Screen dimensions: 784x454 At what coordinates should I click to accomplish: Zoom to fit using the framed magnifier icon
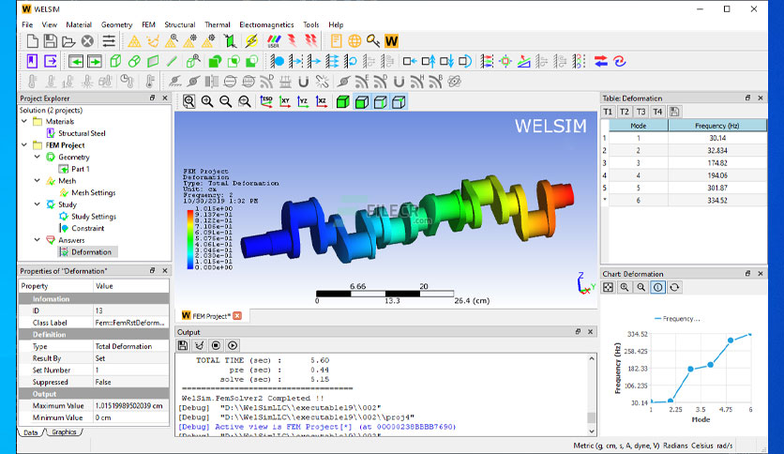[189, 101]
